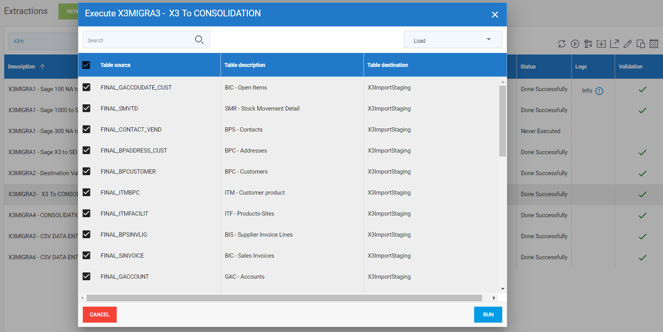The image size is (663, 332).
Task: Sort by the Table destination column header
Action: [x=387, y=65]
